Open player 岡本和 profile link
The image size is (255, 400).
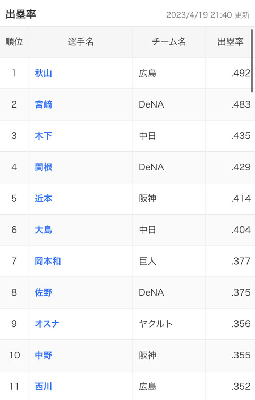[48, 261]
